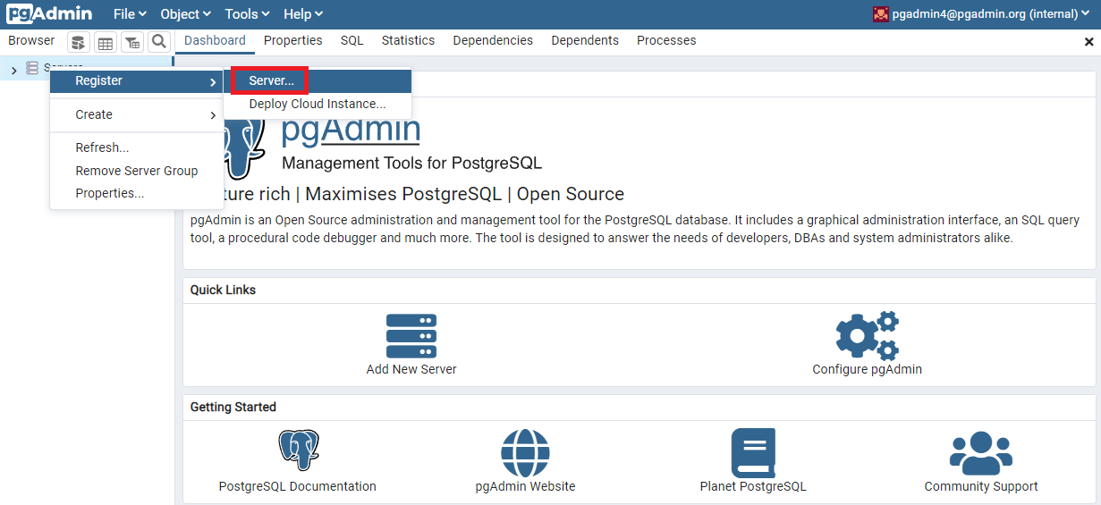Open the Community Support link

pos(981,486)
